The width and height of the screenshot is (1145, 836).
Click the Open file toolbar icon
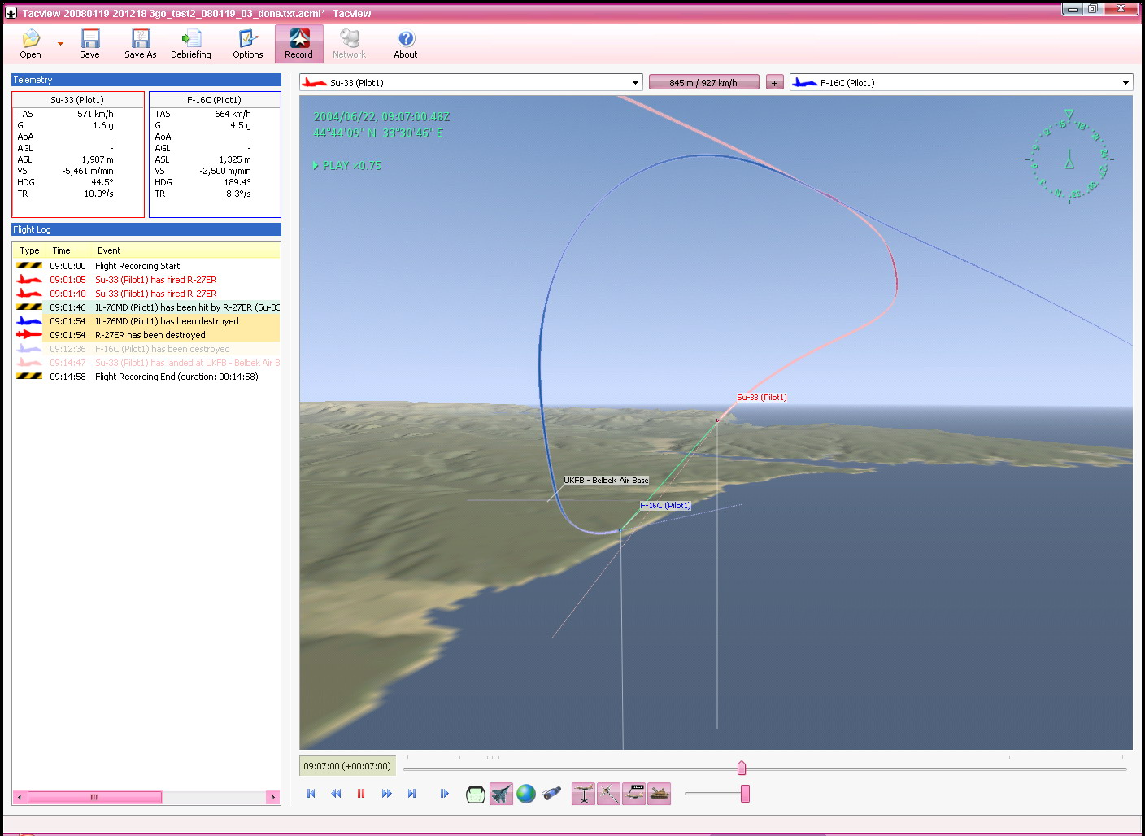31,43
